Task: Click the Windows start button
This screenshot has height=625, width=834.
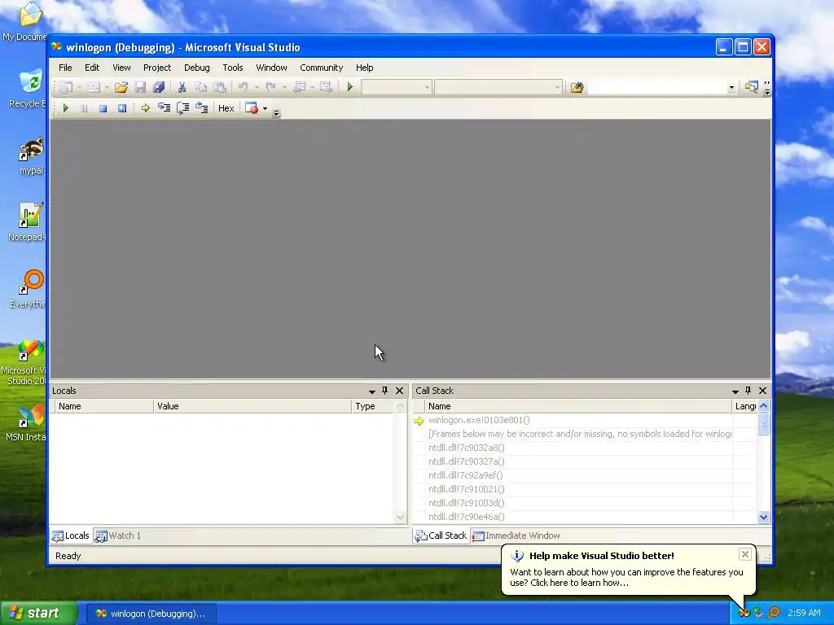Action: coord(38,614)
